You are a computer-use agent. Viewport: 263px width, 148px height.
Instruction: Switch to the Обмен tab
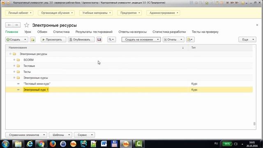click(x=42, y=32)
